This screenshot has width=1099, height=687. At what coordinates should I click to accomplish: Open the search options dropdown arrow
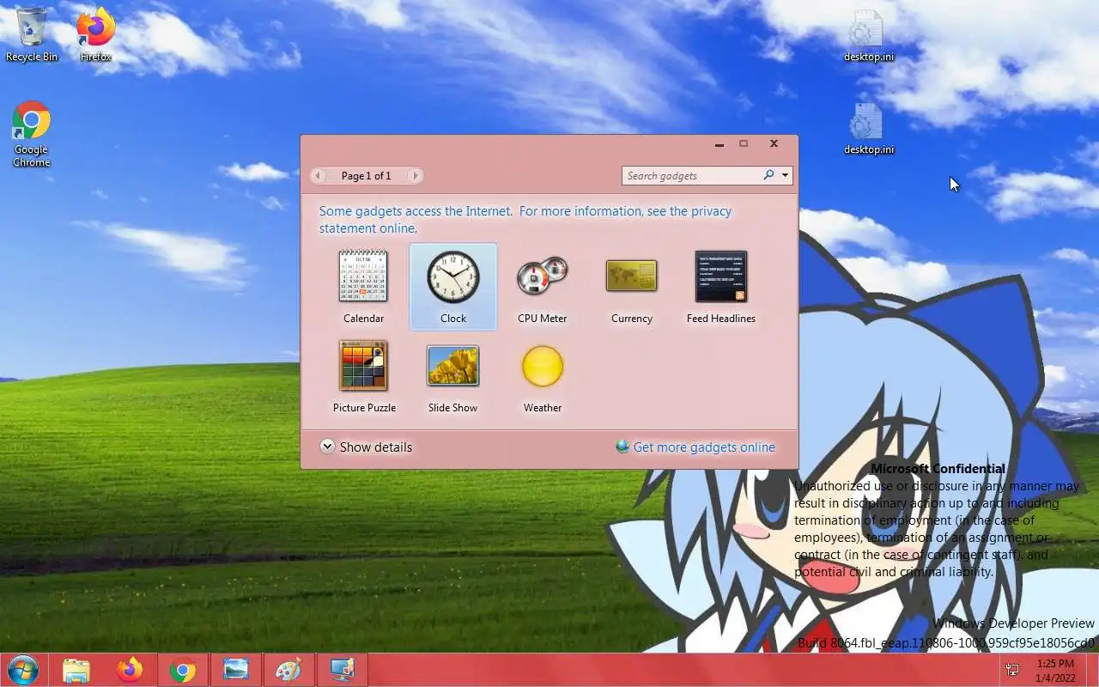(785, 175)
